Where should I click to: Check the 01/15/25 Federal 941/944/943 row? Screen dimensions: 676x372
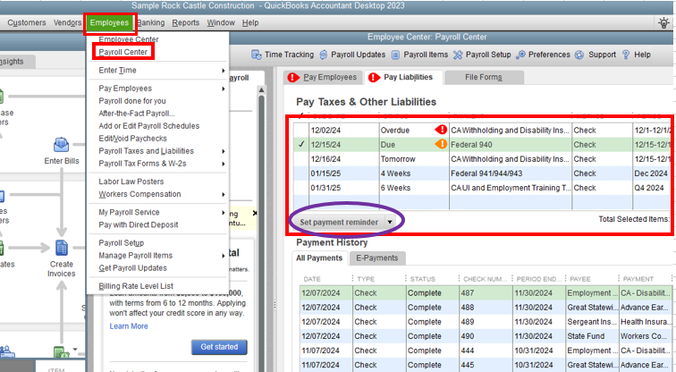pos(301,173)
